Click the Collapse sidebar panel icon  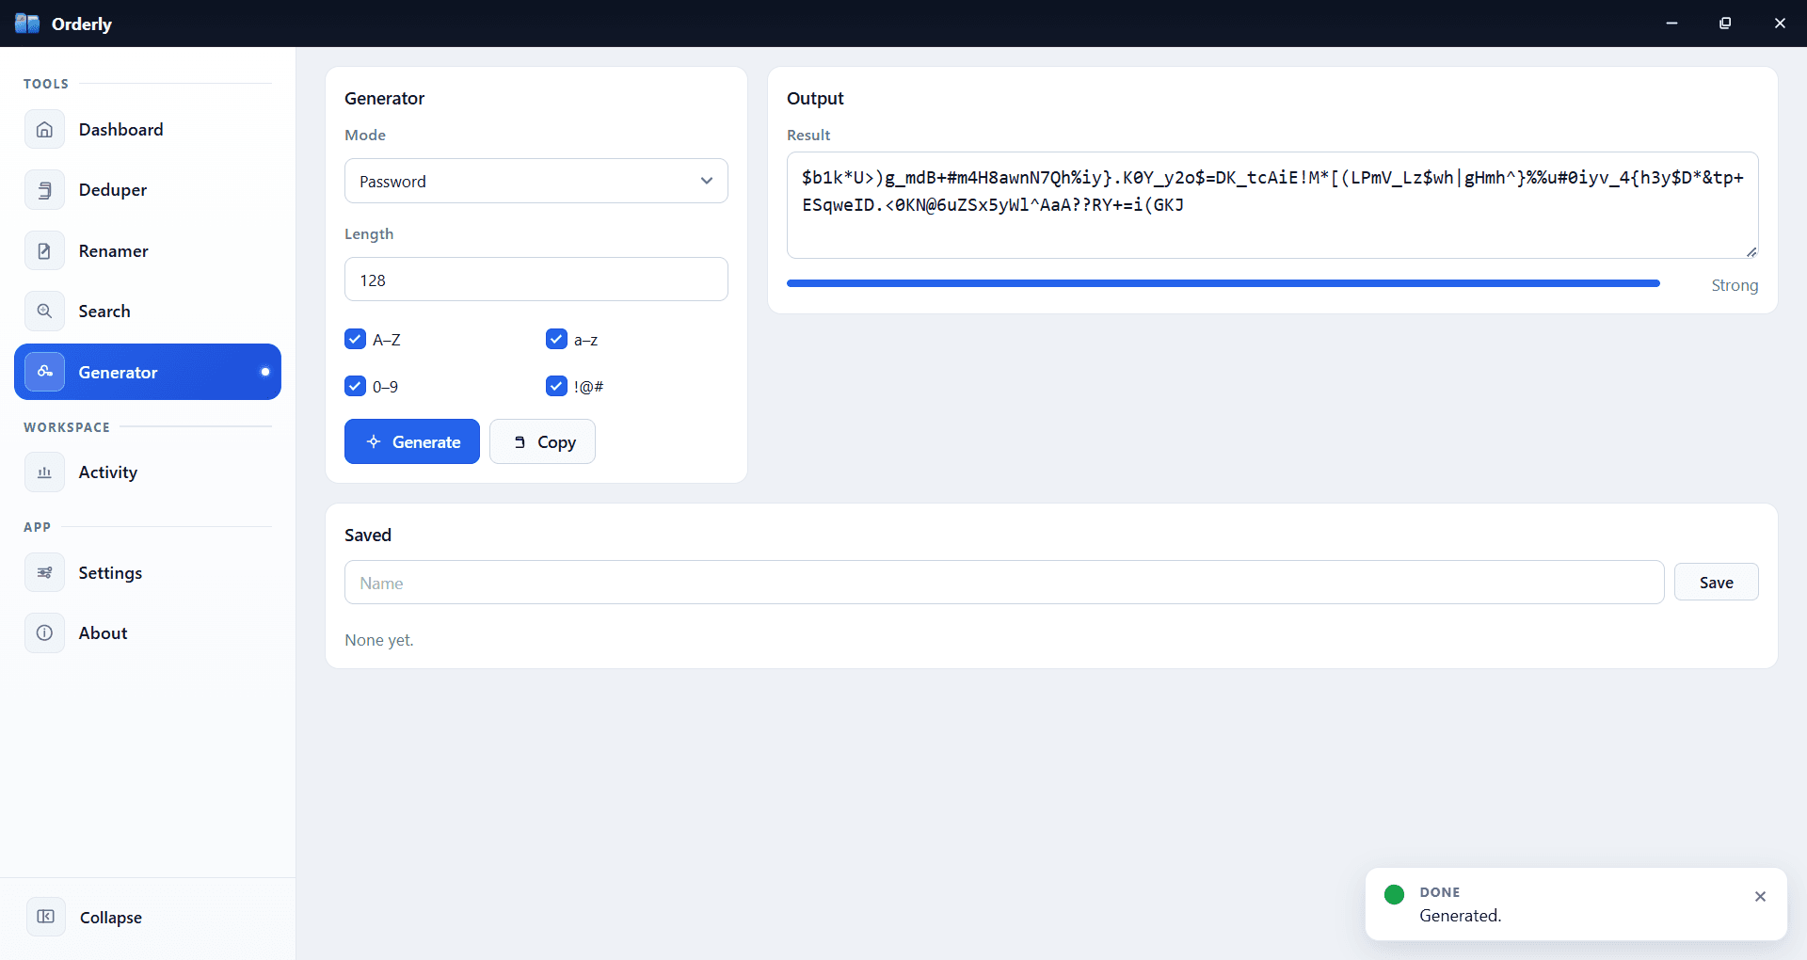[45, 917]
